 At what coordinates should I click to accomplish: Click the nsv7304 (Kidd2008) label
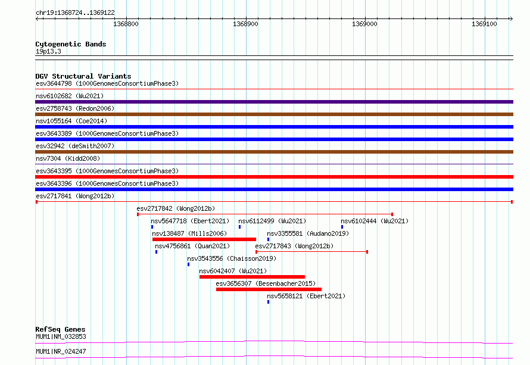pyautogui.click(x=68, y=158)
